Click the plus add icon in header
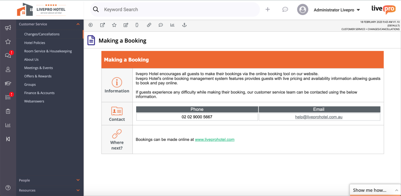 [x=267, y=10]
